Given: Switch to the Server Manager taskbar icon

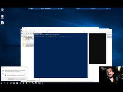Looking at the screenshot, I should click(x=17, y=83).
